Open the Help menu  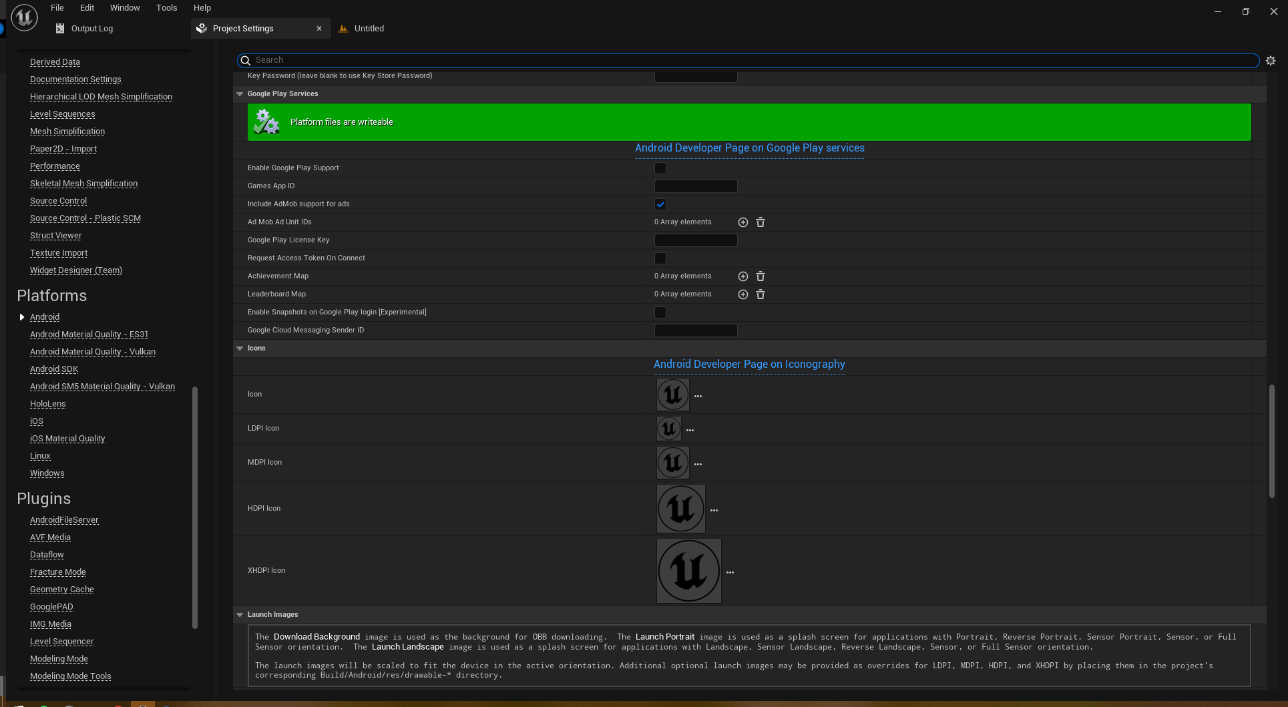pos(202,8)
